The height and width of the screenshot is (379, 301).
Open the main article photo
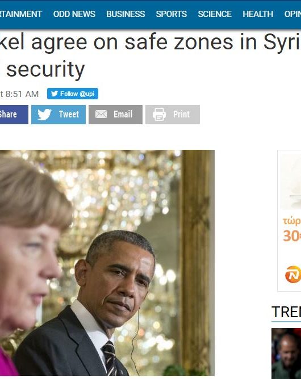(x=107, y=263)
